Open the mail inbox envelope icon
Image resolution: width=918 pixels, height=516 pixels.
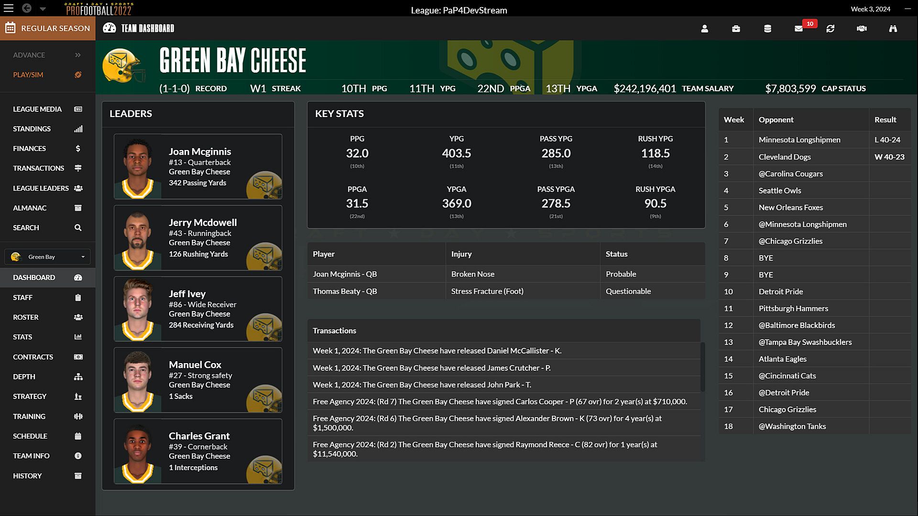click(798, 29)
